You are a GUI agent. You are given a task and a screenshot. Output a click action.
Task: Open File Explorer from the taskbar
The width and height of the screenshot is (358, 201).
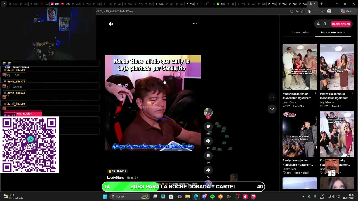point(188,197)
